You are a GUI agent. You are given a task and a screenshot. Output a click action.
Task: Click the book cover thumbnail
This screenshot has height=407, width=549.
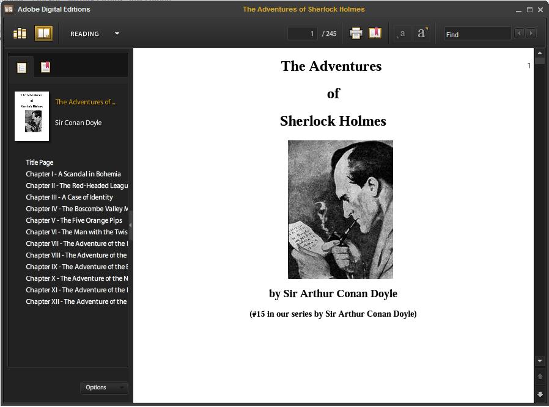point(32,116)
